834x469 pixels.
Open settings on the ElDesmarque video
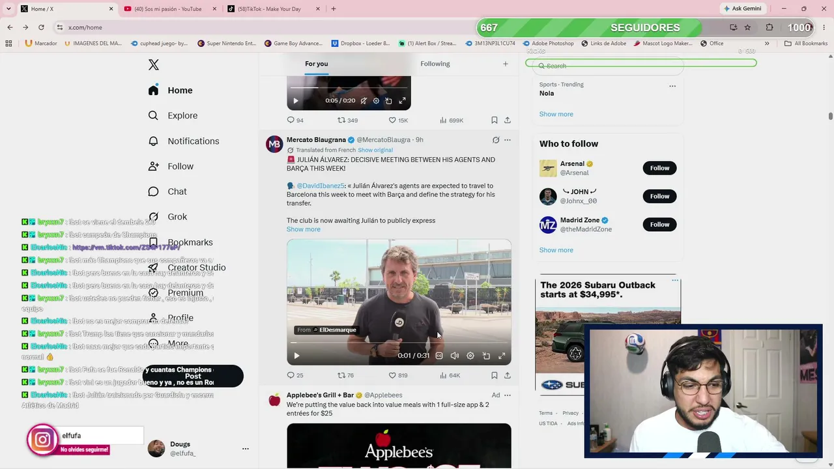(x=470, y=356)
